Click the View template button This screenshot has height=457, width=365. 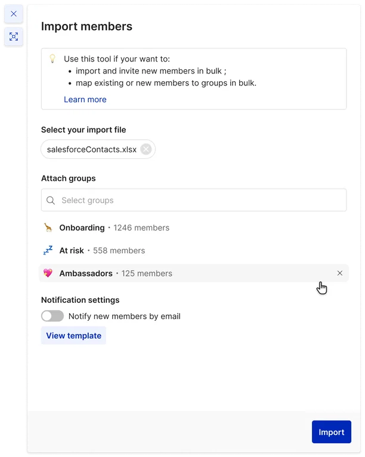73,336
